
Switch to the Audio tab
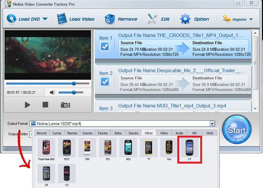click(179, 133)
